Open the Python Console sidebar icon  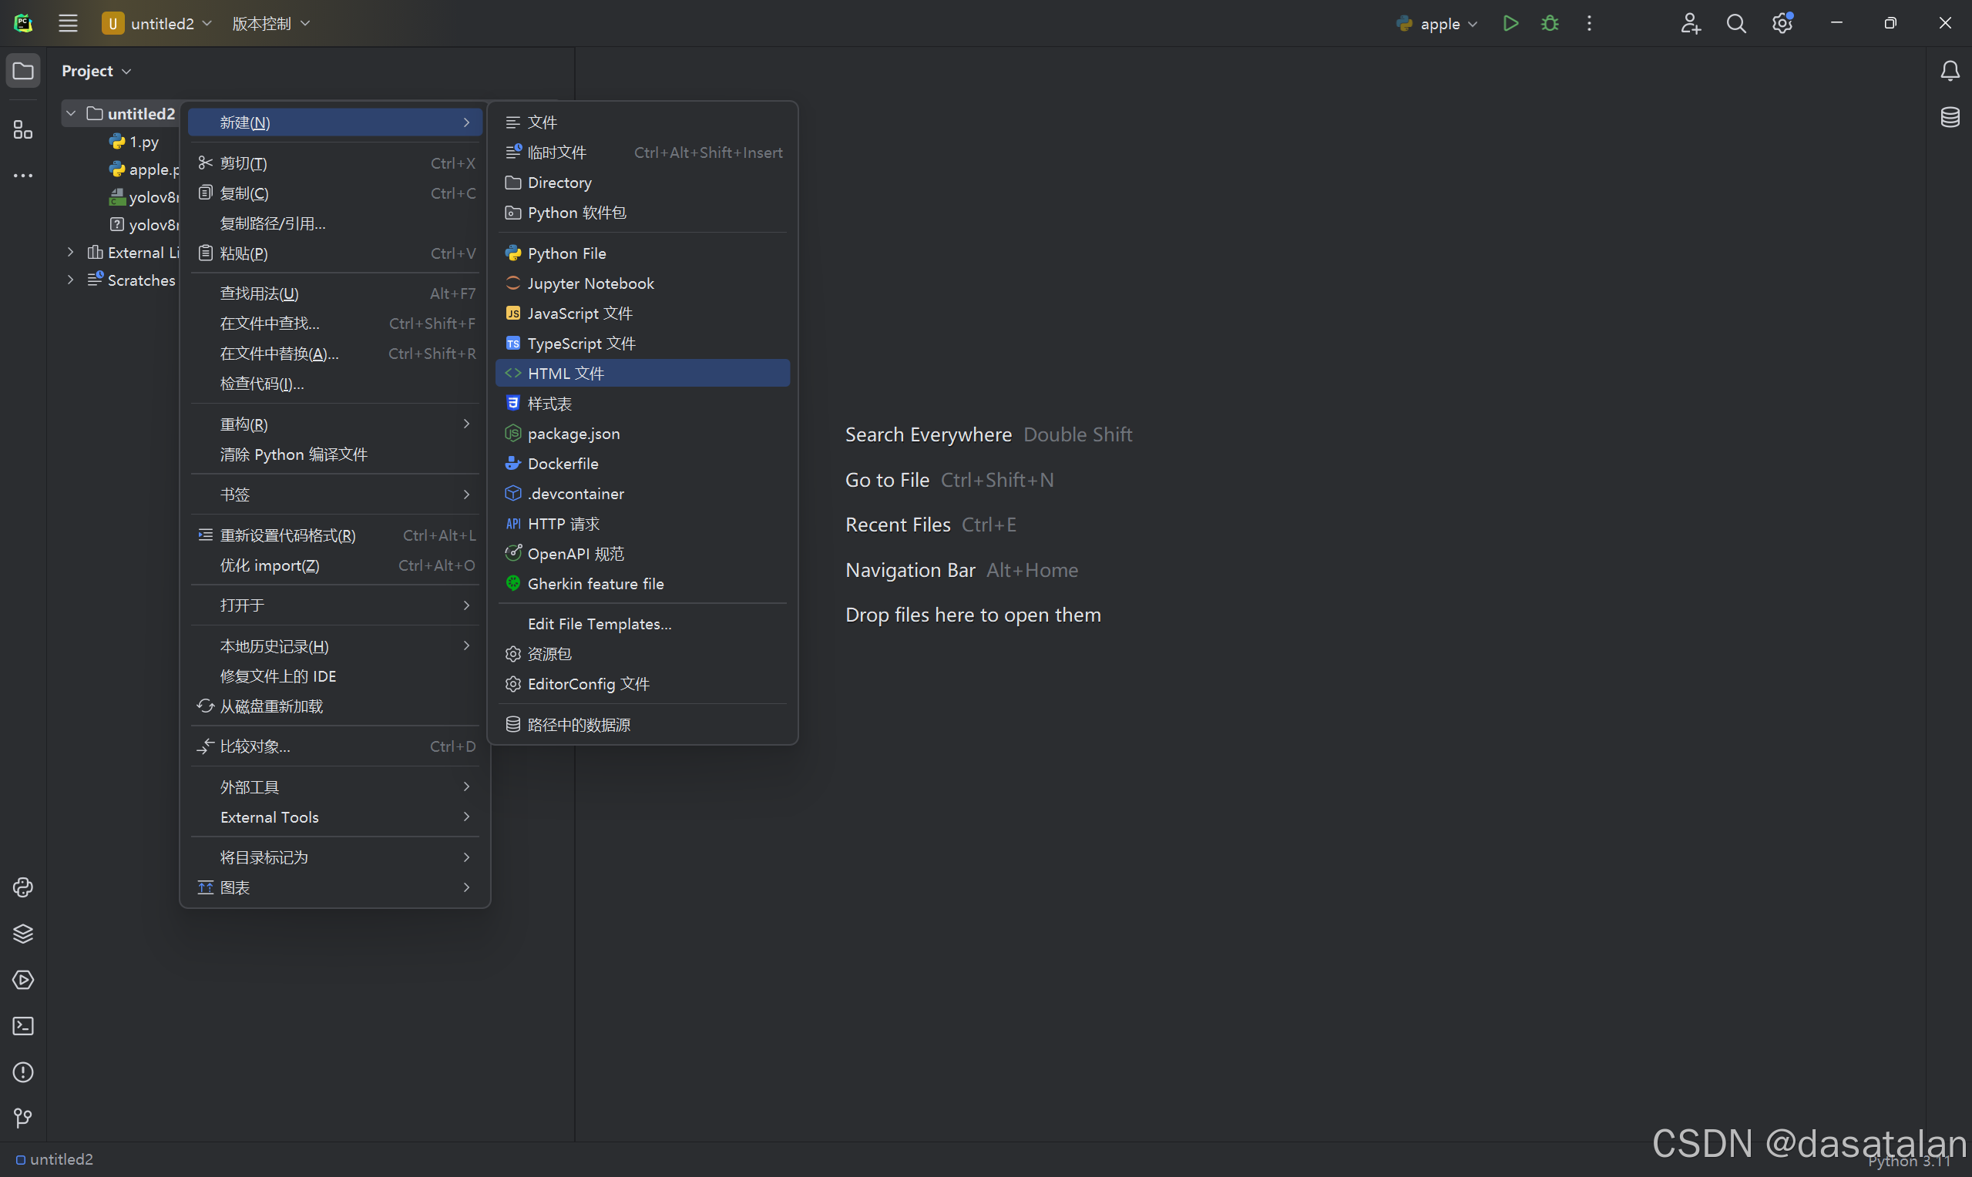pos(23,887)
